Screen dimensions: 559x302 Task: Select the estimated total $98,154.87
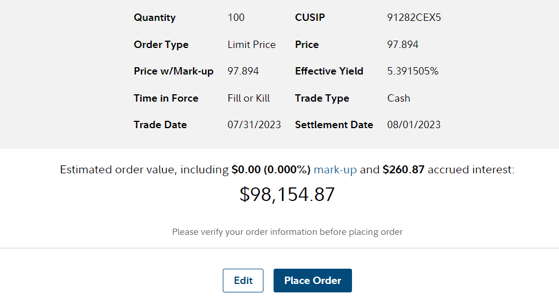[x=287, y=195]
